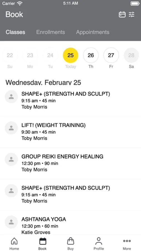Screen dimensions: 141x251
Task: Tap avatar icon beside LIFT! class
Action: (x=11, y=128)
